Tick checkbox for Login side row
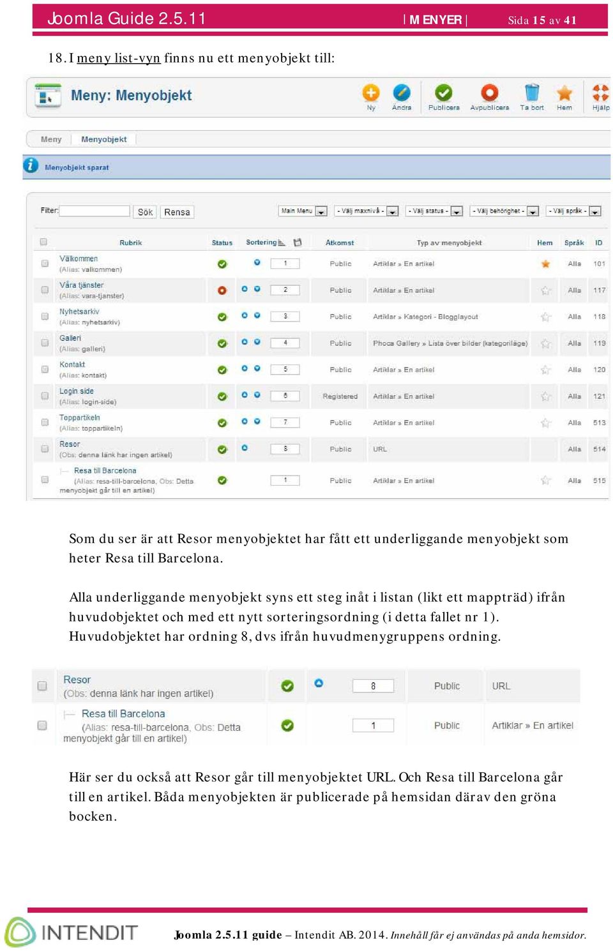The image size is (613, 951). pyautogui.click(x=45, y=396)
